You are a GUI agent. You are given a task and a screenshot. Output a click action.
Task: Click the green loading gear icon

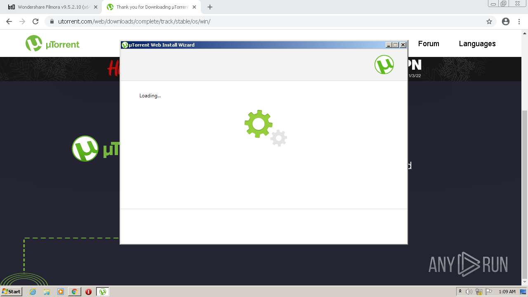[259, 124]
